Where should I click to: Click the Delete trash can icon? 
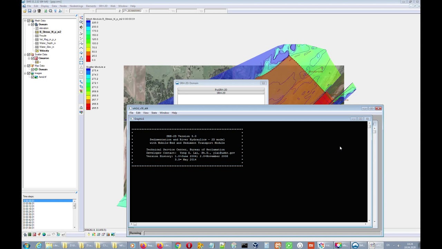pyautogui.click(x=39, y=11)
